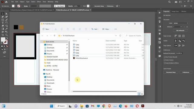
Task: Click Preferences in the control bar
Action: point(110,6)
